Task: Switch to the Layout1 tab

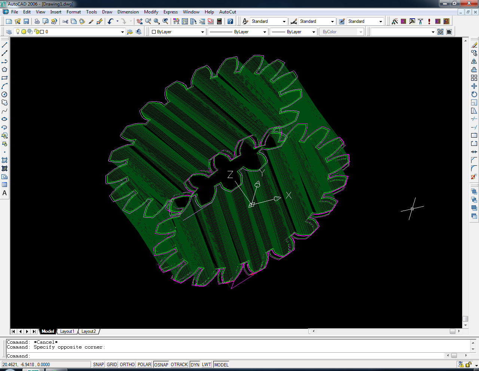Action: (67, 331)
